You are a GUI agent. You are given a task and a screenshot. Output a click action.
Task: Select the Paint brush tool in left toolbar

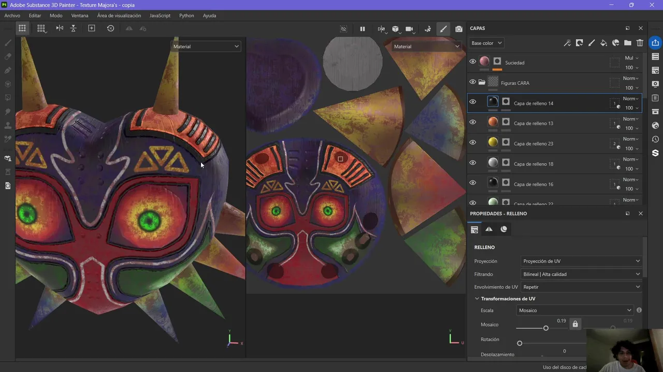coord(8,42)
